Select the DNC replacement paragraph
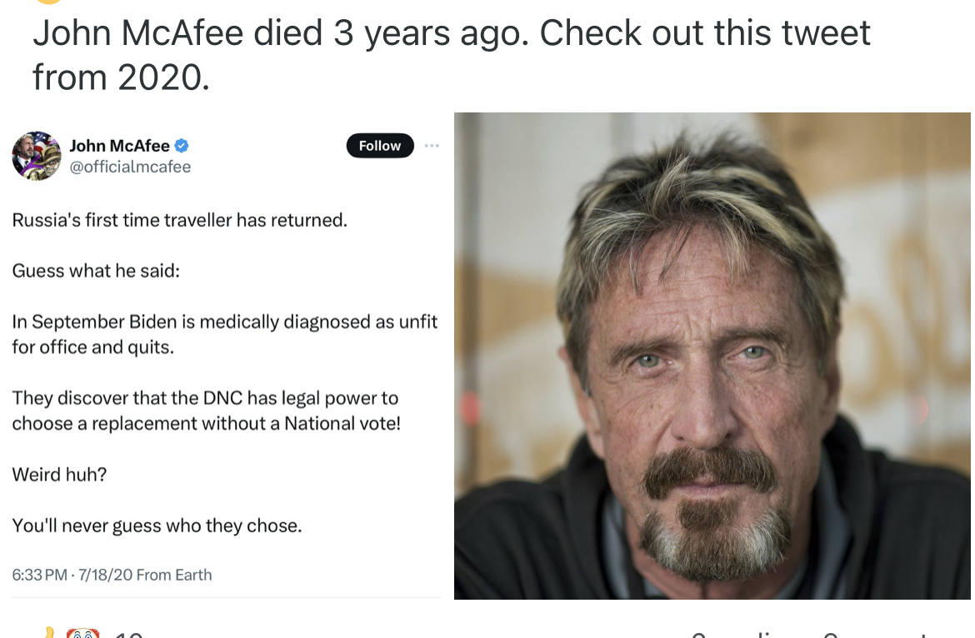This screenshot has width=975, height=638. (206, 411)
